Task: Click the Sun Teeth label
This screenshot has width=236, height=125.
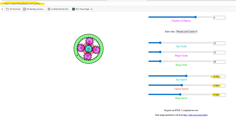Action: [181, 46]
